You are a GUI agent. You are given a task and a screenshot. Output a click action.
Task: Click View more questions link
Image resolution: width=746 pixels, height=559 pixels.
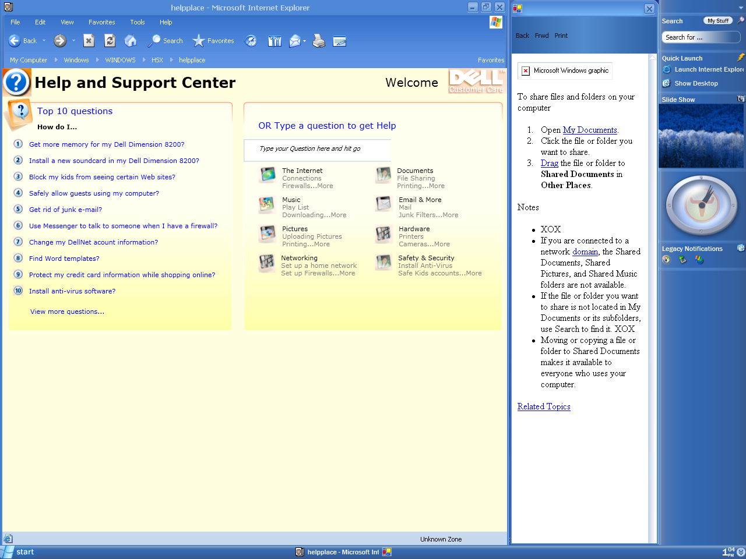click(x=67, y=312)
